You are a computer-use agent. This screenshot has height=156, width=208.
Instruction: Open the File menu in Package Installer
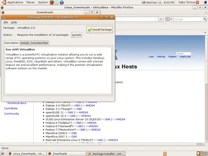[x=6, y=22]
